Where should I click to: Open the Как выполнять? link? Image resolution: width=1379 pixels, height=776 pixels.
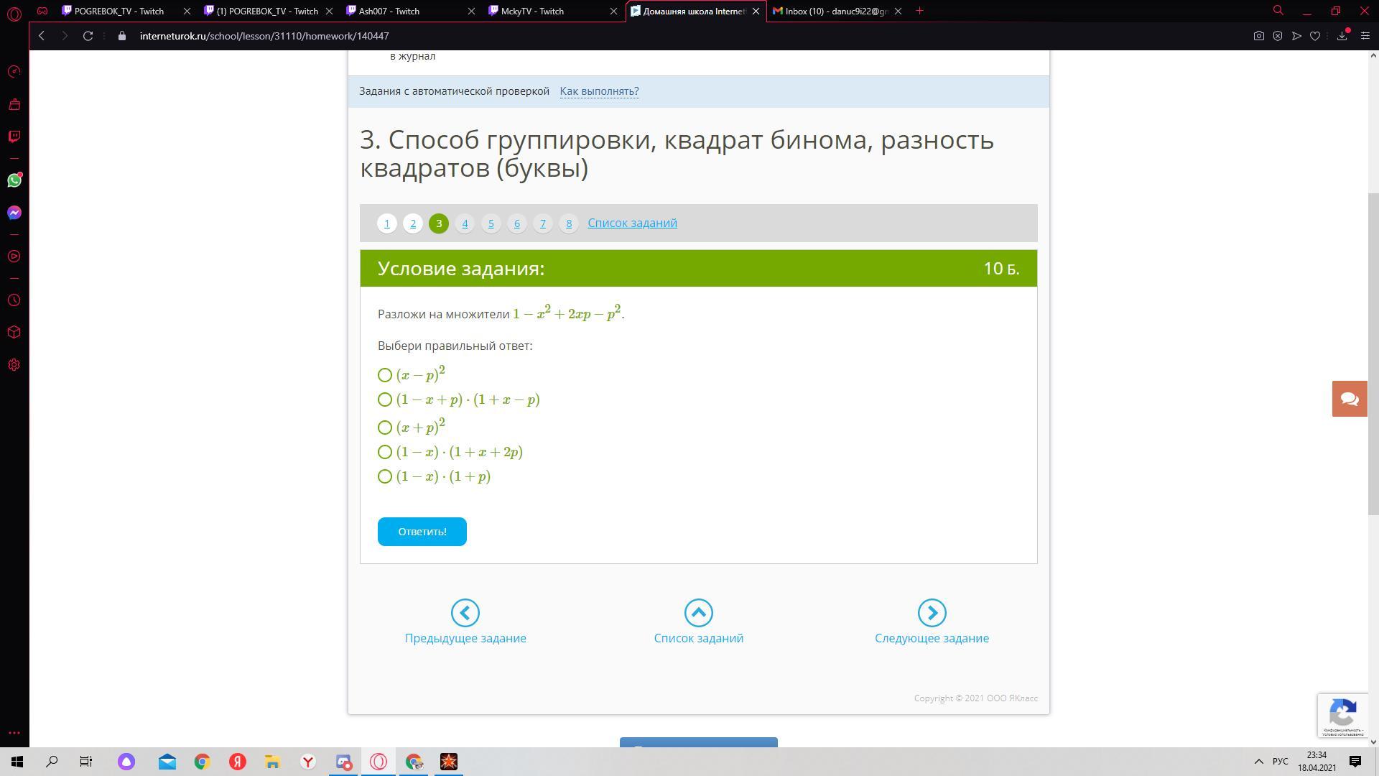[599, 91]
